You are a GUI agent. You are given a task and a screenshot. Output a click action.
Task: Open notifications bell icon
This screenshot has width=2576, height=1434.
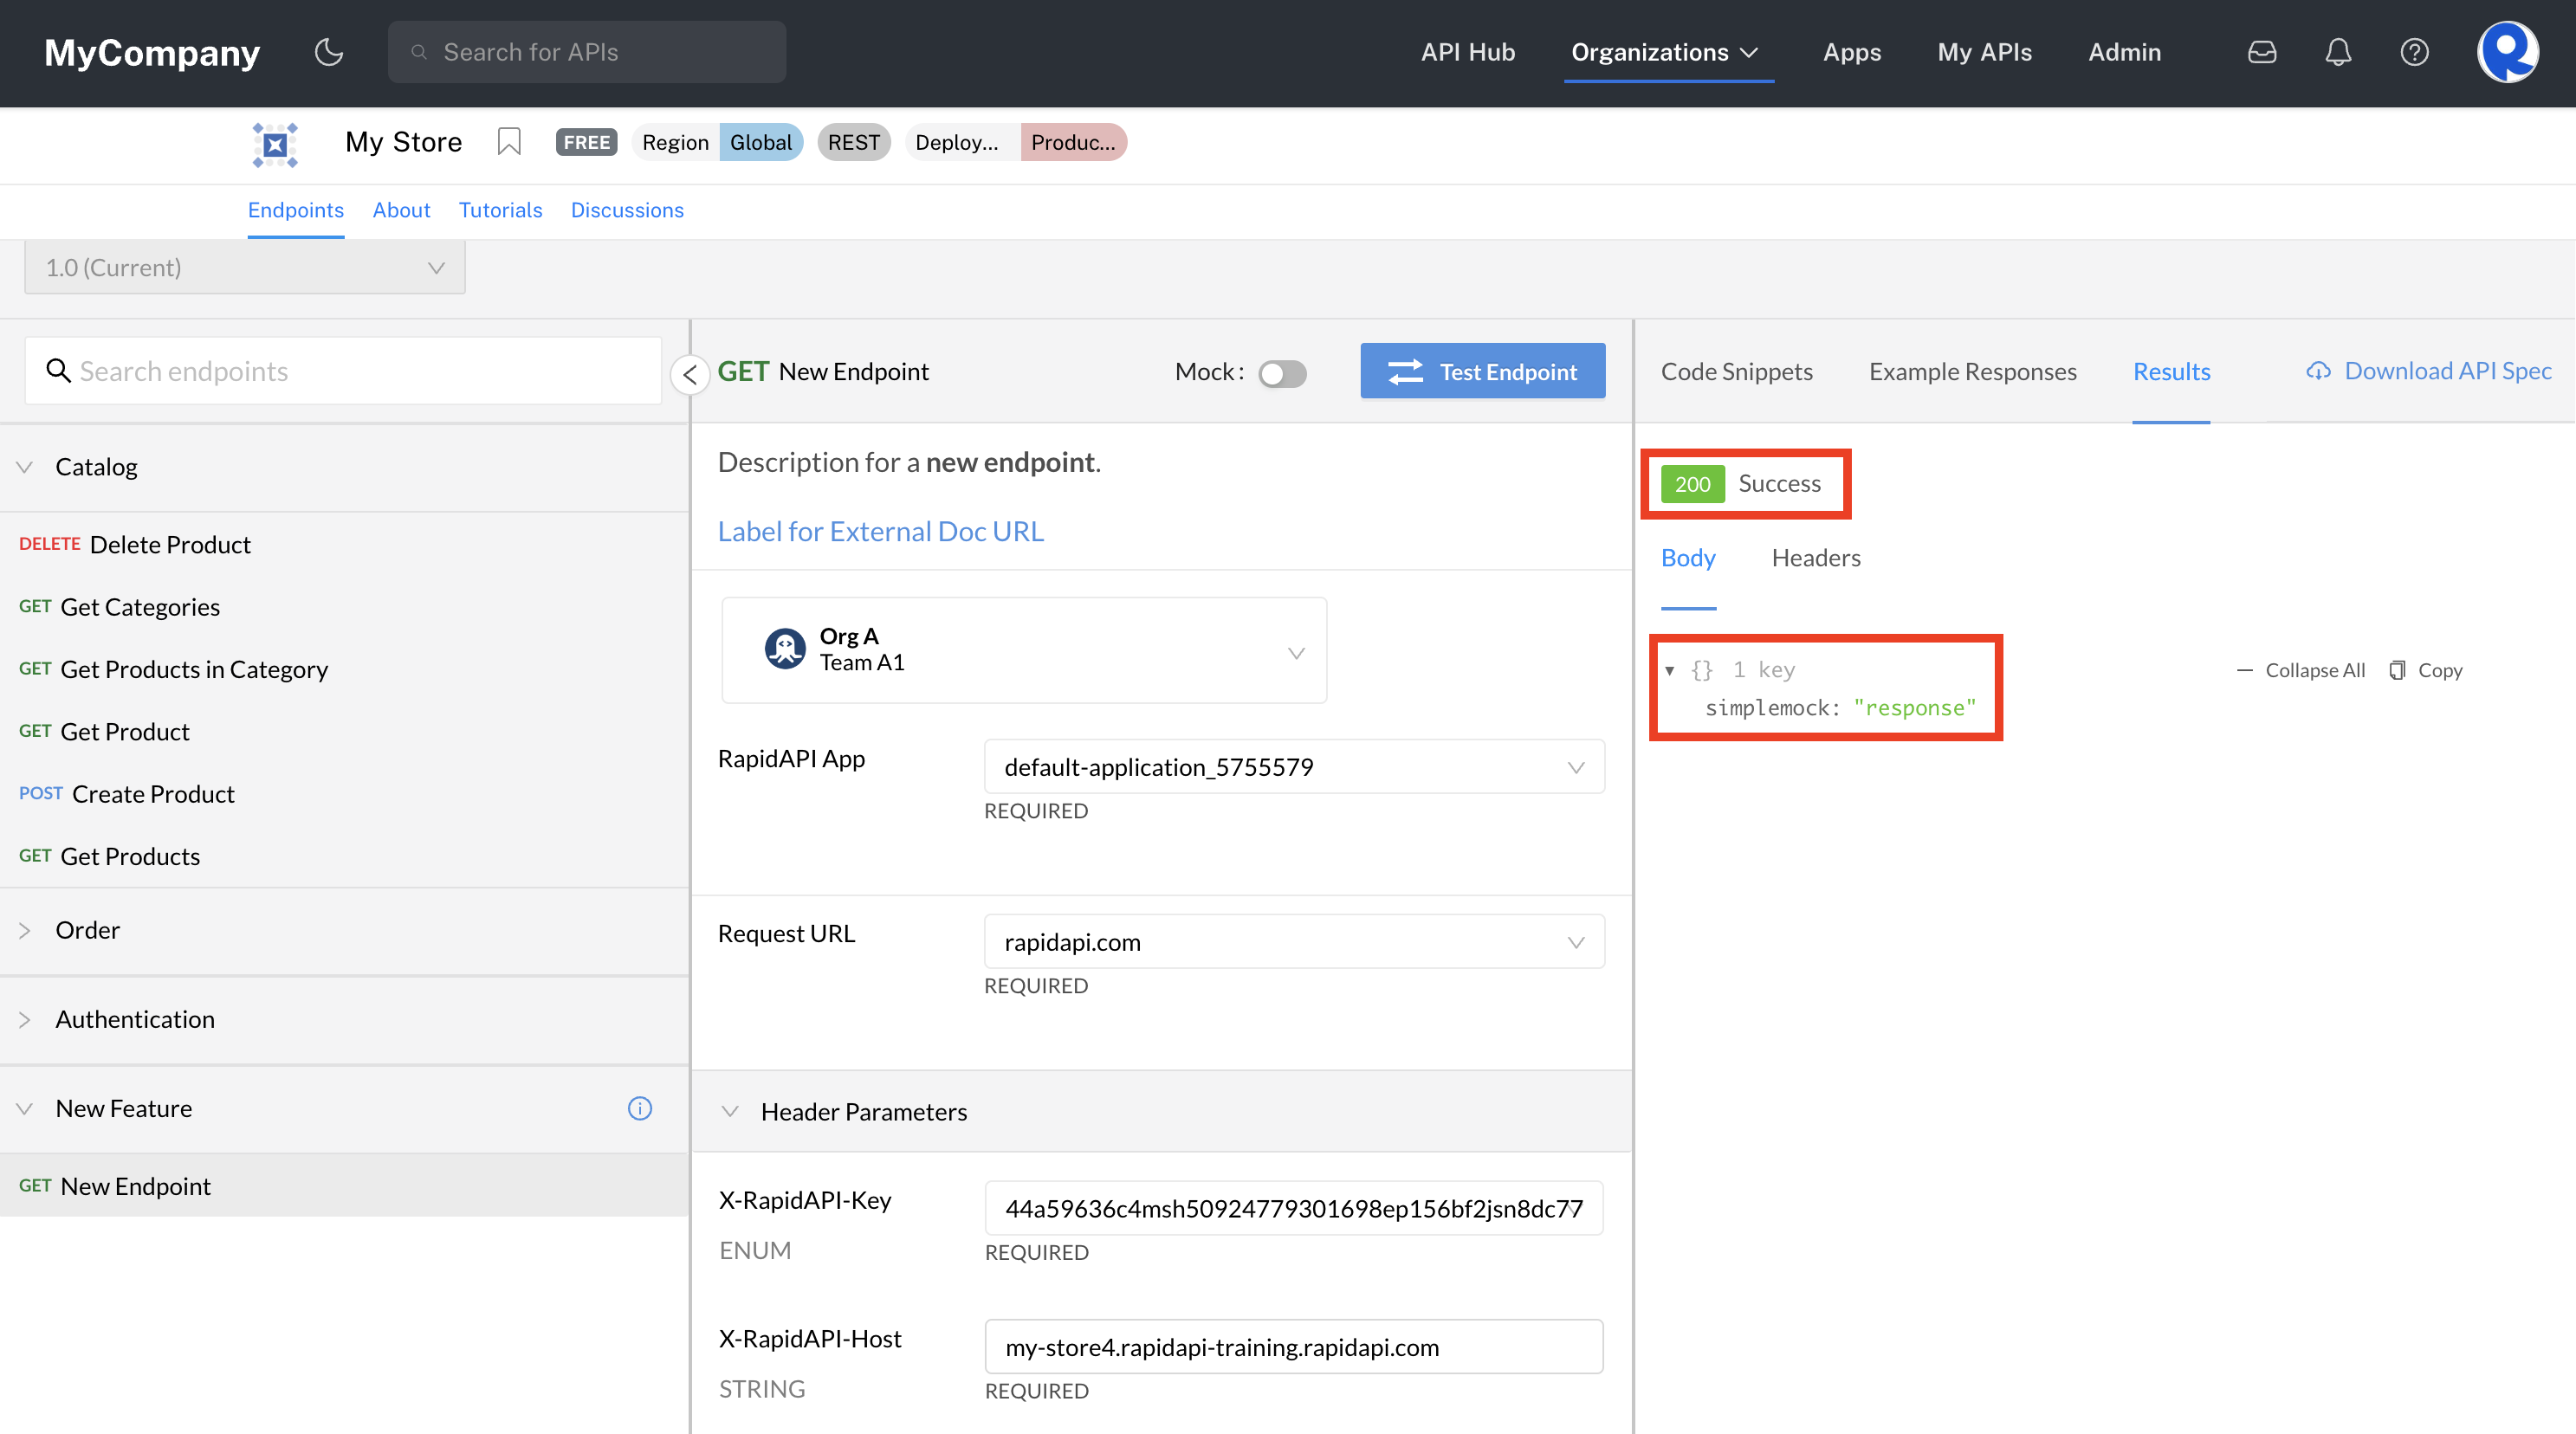(2338, 52)
